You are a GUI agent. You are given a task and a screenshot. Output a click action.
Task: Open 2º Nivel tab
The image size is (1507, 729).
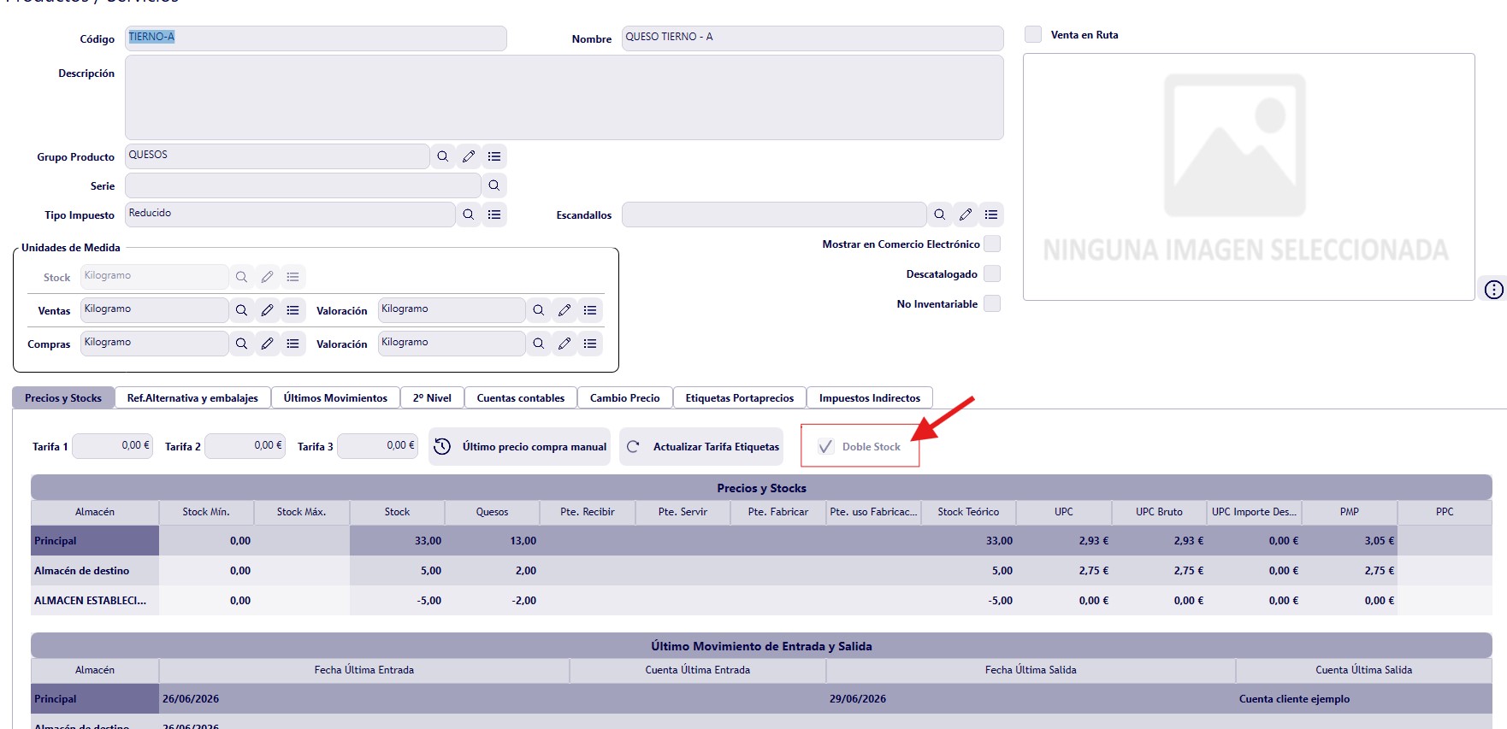click(x=432, y=398)
